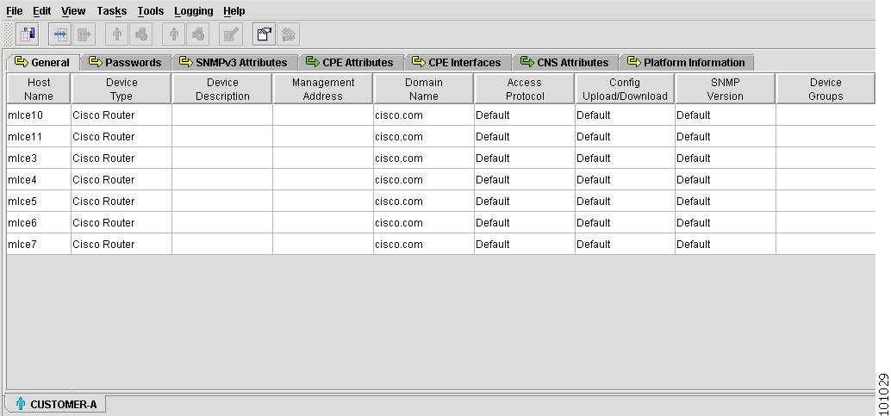Click Access Protocol Default for mlce3
Screen dimensions: 891x416
click(525, 158)
